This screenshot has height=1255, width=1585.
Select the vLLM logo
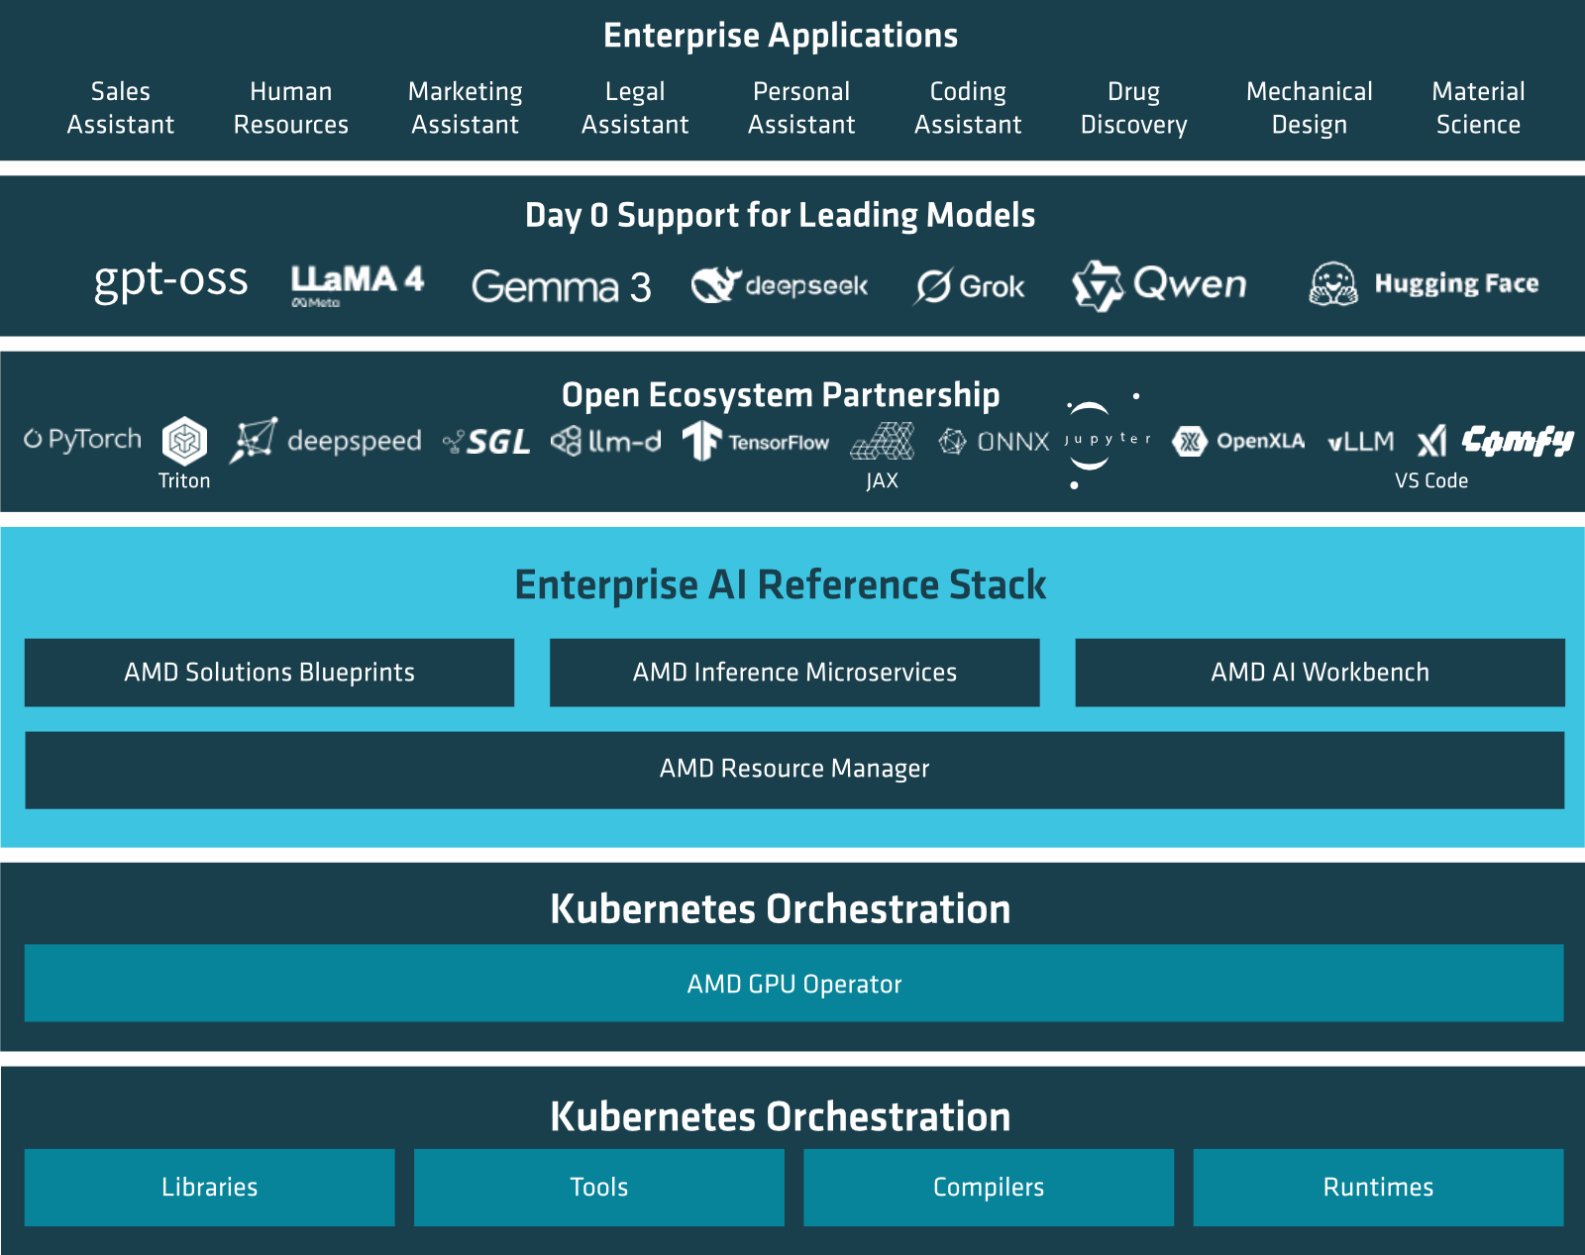[x=1361, y=441]
